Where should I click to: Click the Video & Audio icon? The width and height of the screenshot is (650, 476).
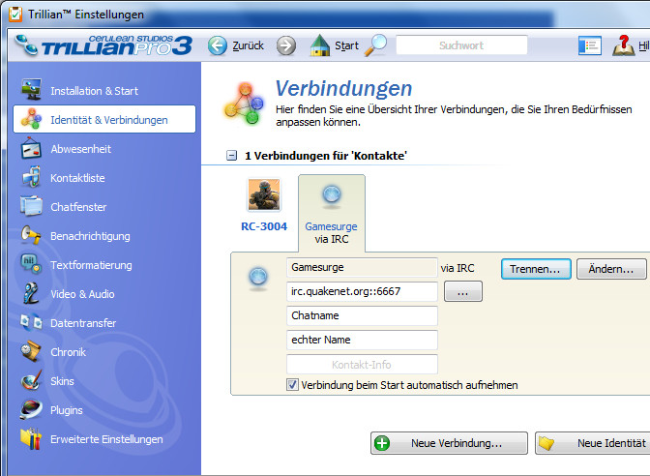pos(31,293)
